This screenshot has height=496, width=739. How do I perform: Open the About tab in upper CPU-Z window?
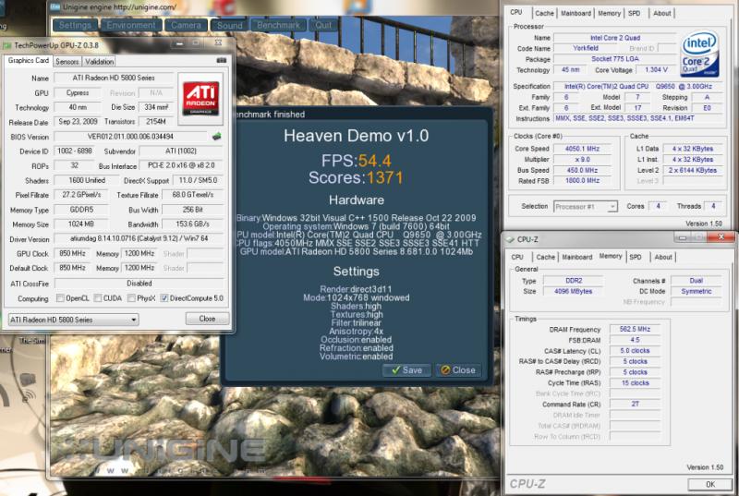pos(661,13)
